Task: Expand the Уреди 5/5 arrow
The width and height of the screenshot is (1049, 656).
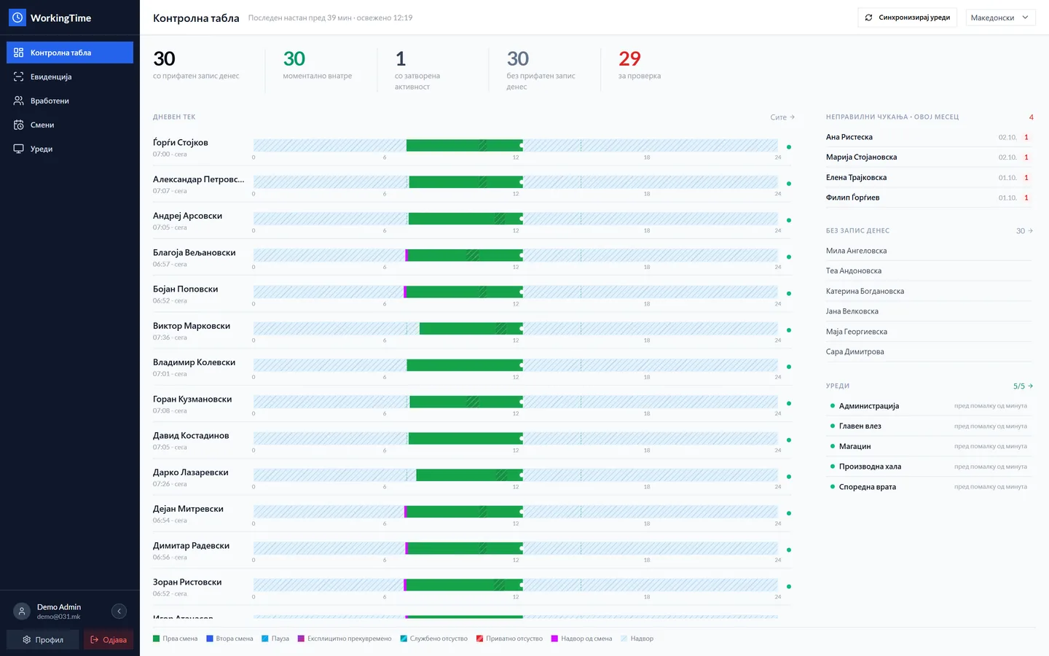Action: click(1030, 386)
